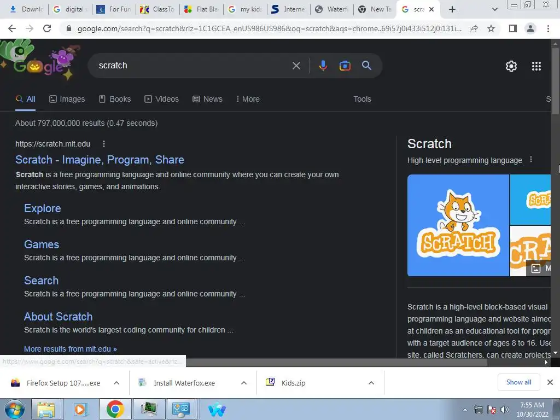Image resolution: width=560 pixels, height=420 pixels.
Task: Open About Scratch sitelink
Action: coord(58,317)
